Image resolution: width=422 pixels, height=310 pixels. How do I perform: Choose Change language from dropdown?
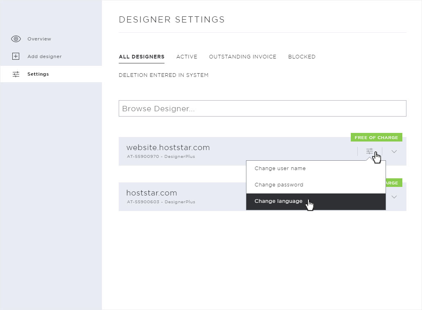pos(316,201)
